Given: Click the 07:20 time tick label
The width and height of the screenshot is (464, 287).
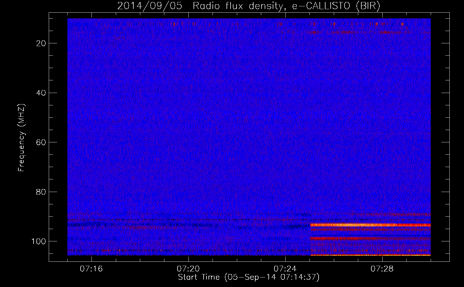Looking at the screenshot, I should [x=188, y=269].
